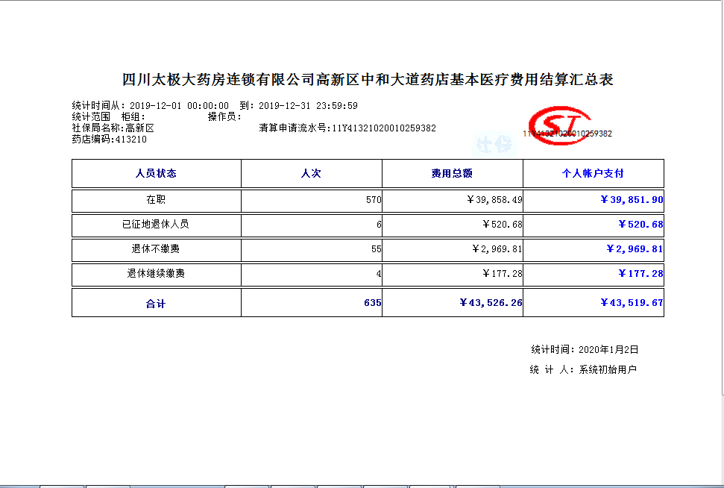Select the 已征地退休人员 row label
The image size is (724, 488).
pyautogui.click(x=156, y=224)
